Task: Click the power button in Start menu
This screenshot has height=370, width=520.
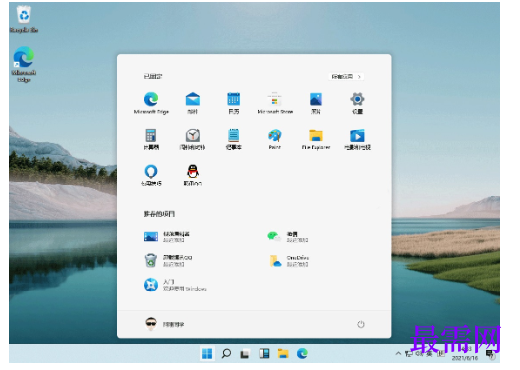Action: click(361, 324)
